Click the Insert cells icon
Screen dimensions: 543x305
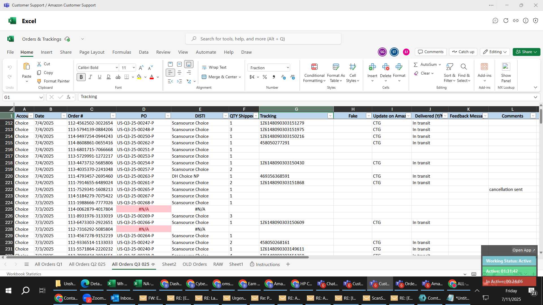(372, 67)
